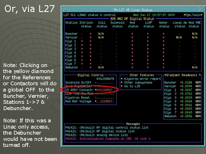The image size is (206, 154).
Task: Click Klys 6 gradient value 0.0053
Action: tap(187, 109)
